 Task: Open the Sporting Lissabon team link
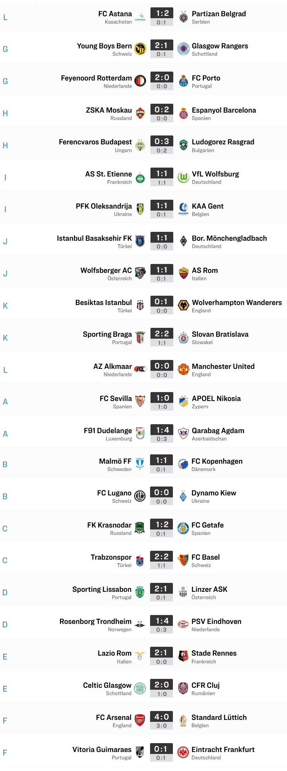(x=102, y=589)
